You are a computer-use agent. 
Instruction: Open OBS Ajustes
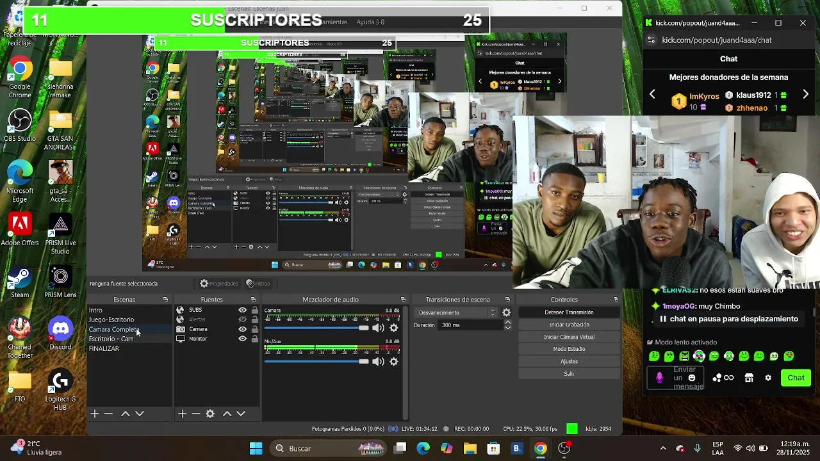click(x=569, y=361)
